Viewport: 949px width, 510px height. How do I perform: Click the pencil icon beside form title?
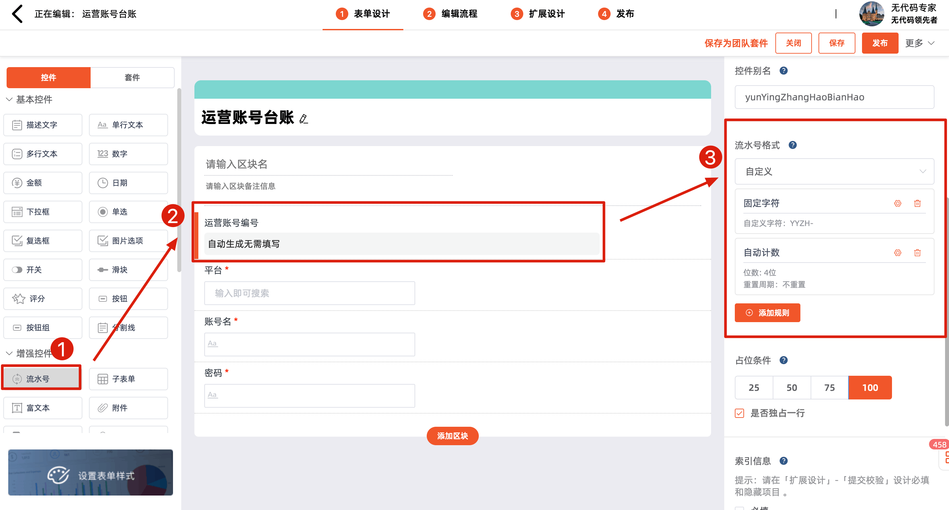[303, 119]
